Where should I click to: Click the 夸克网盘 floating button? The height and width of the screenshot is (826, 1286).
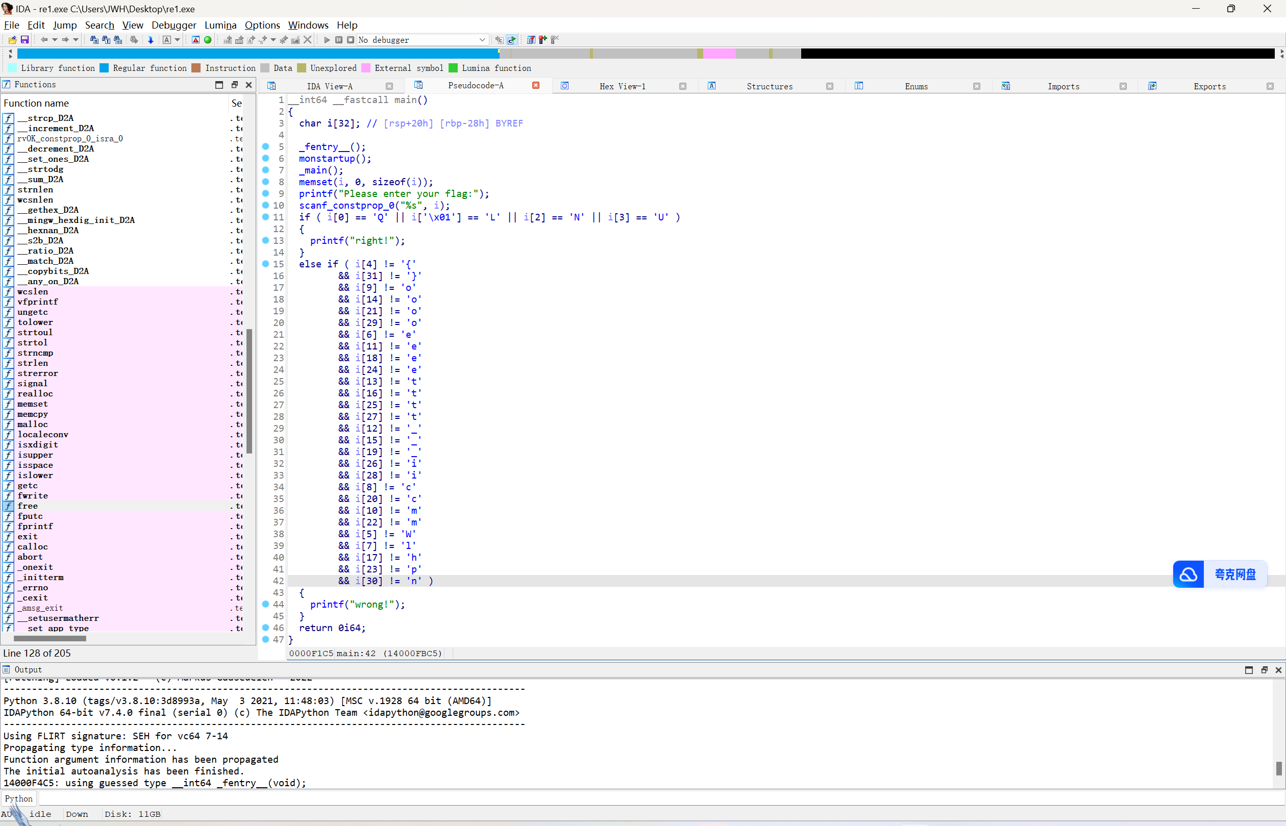click(x=1220, y=574)
